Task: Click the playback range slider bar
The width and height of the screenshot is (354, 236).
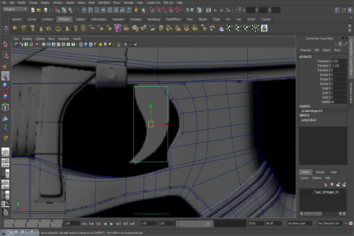Action: click(195, 224)
